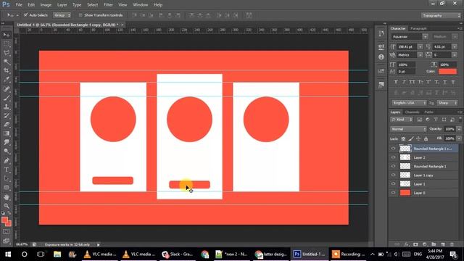Image resolution: width=464 pixels, height=261 pixels.
Task: Select the Clone Stamp tool
Action: (x=7, y=107)
